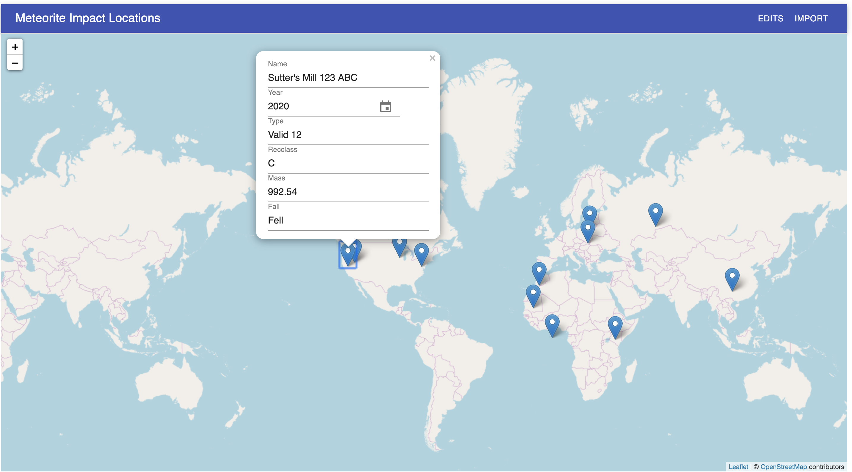Viewport: 852px width, 472px height.
Task: Click the marker in central Russia
Action: tap(655, 214)
